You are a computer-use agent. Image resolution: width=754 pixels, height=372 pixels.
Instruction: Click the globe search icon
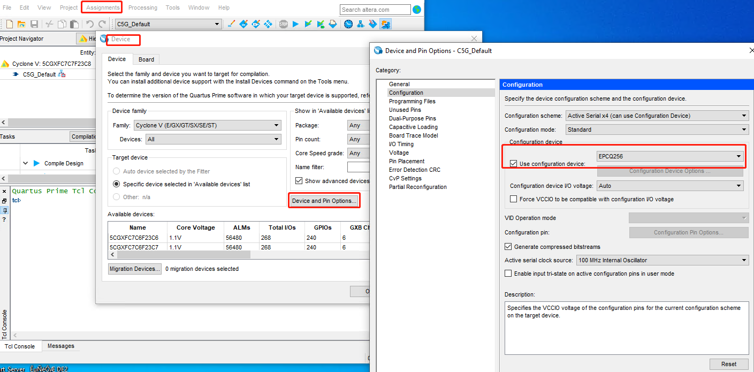(x=417, y=10)
